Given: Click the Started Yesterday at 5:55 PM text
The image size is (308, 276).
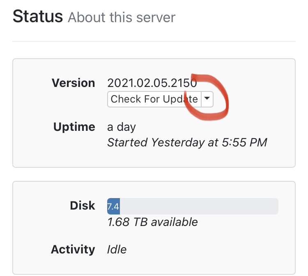Looking at the screenshot, I should point(187,142).
